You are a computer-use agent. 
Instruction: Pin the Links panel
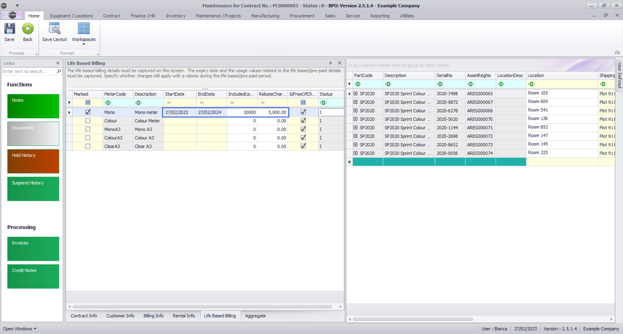coord(58,63)
